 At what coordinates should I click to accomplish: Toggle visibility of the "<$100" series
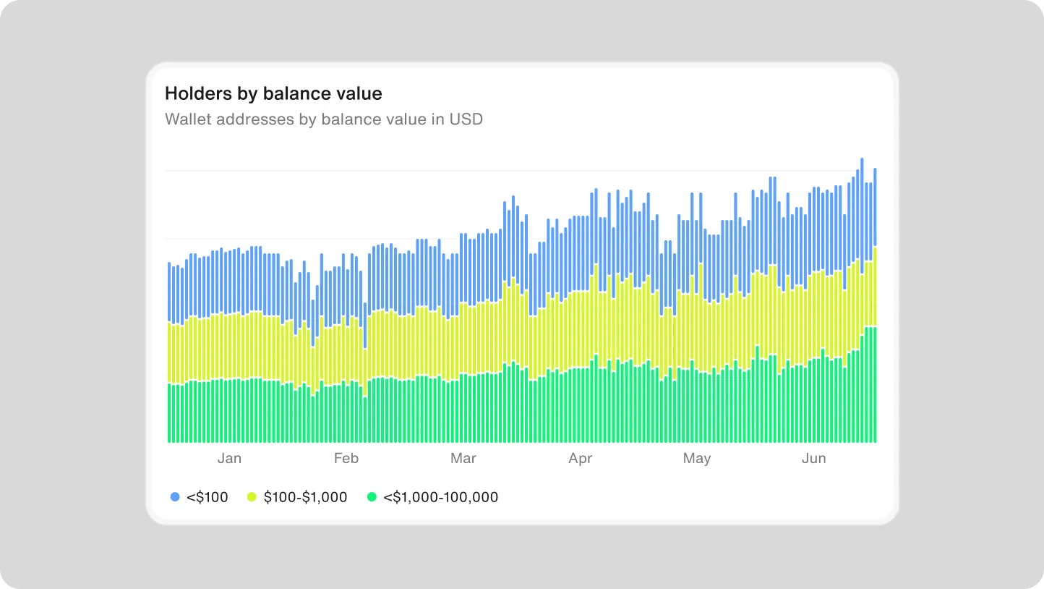point(174,497)
